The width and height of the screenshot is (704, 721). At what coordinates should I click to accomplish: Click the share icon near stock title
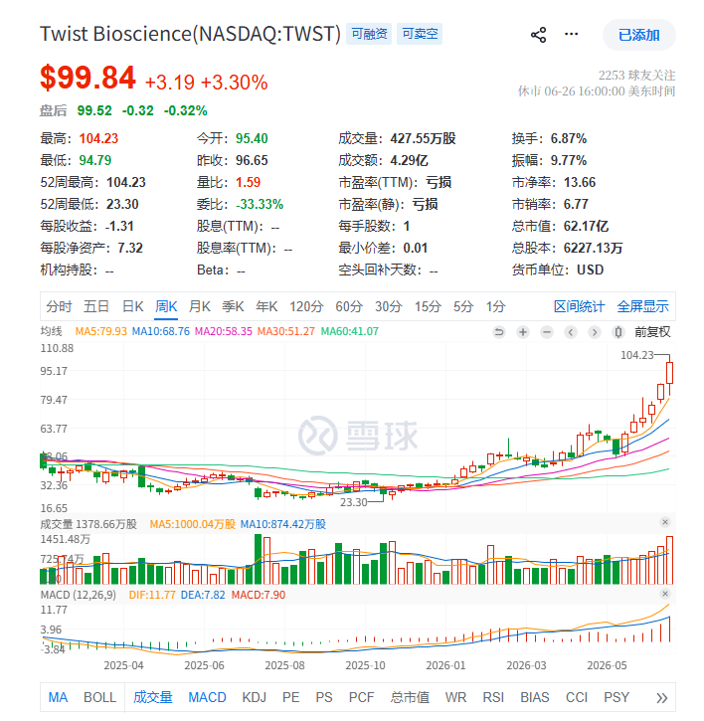click(538, 35)
